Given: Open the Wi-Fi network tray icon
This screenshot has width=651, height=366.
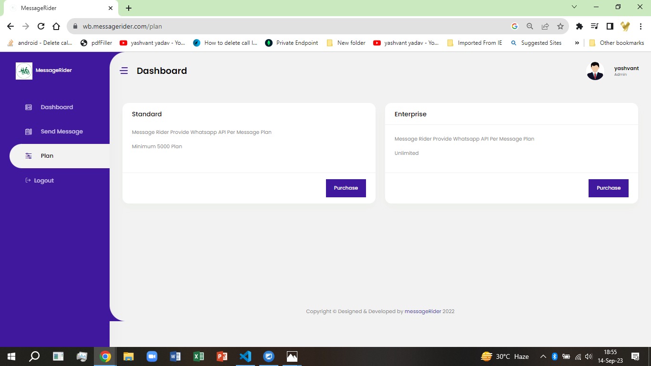Looking at the screenshot, I should point(578,356).
